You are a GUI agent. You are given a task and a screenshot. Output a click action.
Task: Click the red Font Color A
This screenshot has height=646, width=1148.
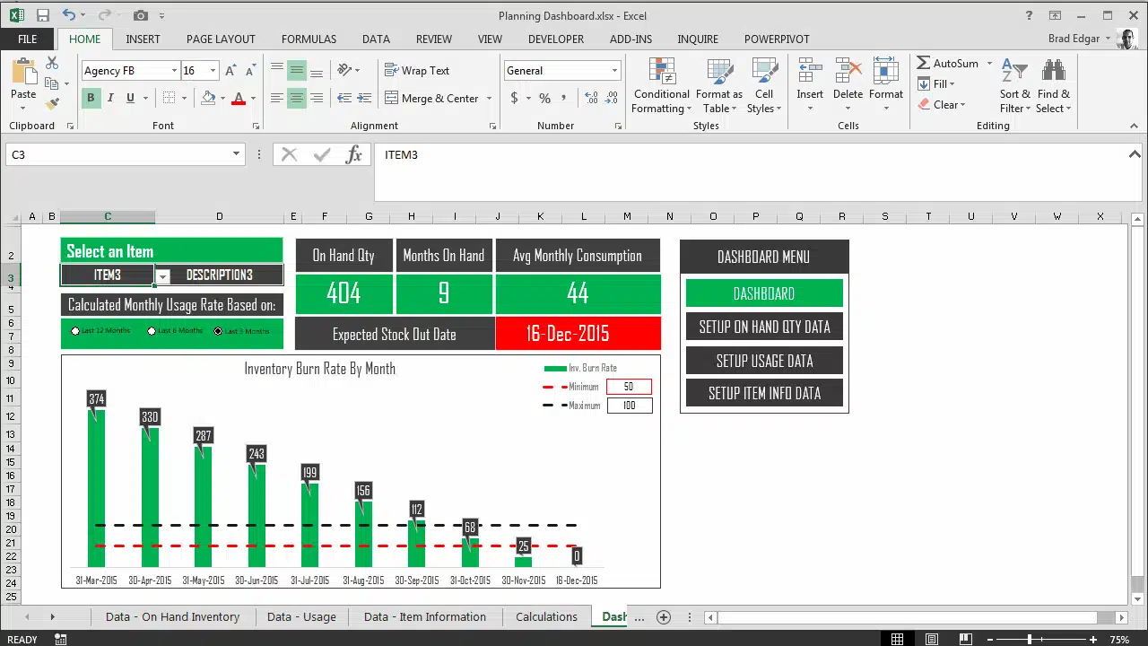click(239, 98)
